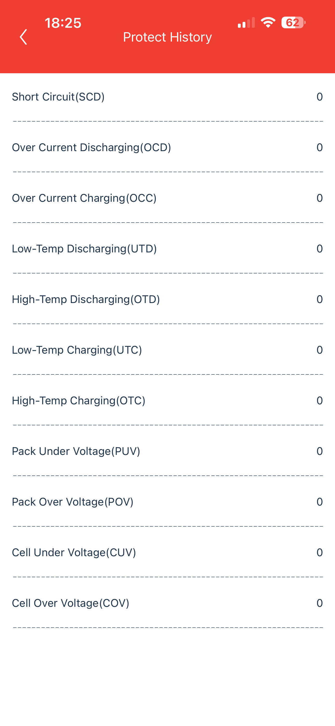Tap the Wi-Fi status icon
This screenshot has height=726, width=335.
click(x=268, y=23)
